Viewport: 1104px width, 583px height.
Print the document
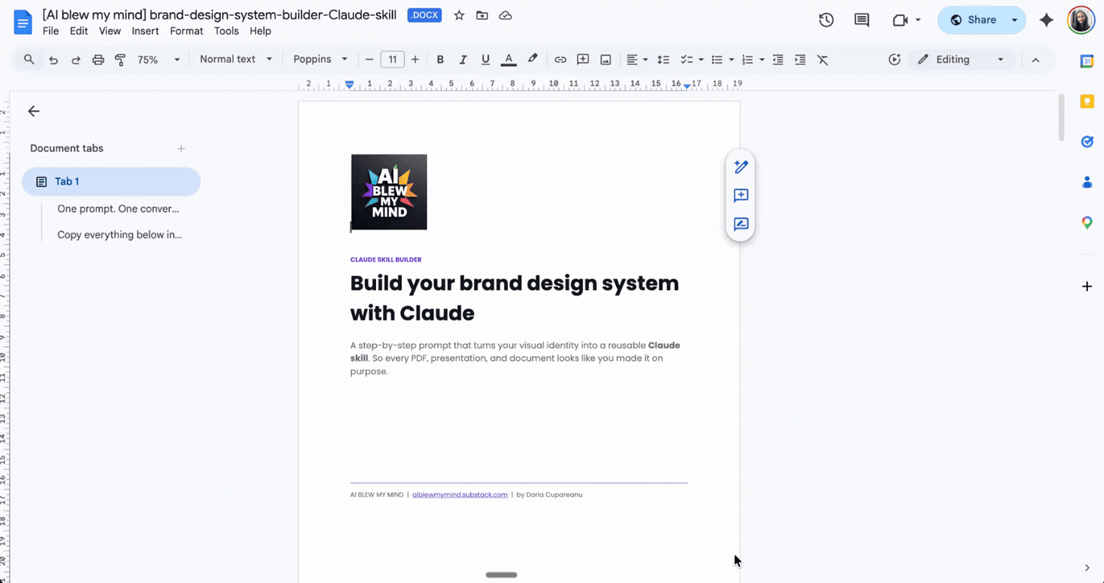(x=98, y=59)
